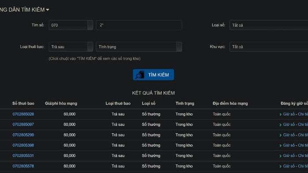Image resolution: width=308 pixels, height=173 pixels.
Task: Open phone number 0702805299 link
Action: click(x=23, y=135)
